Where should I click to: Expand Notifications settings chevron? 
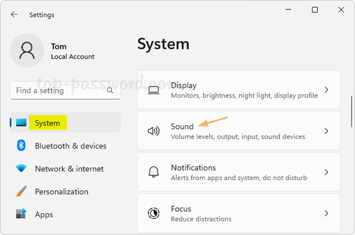(326, 172)
